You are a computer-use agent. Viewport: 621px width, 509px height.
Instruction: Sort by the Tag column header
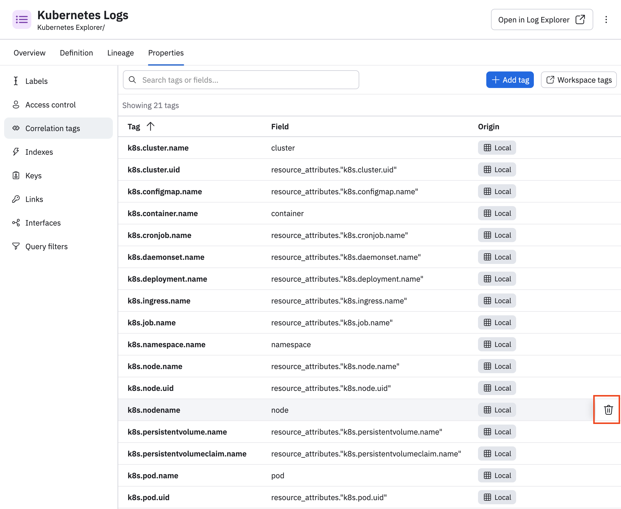tap(134, 126)
